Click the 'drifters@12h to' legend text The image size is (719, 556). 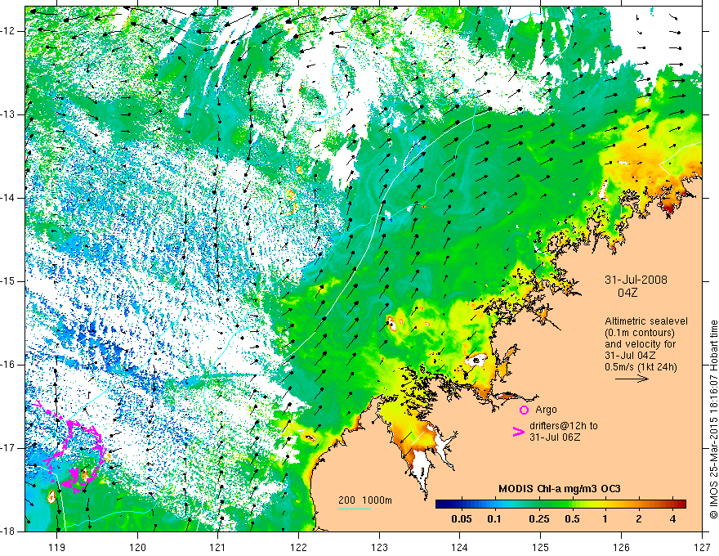564,426
